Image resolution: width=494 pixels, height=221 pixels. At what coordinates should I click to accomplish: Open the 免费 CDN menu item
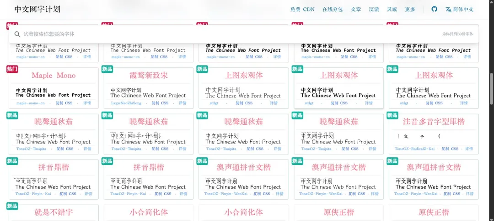click(x=302, y=9)
